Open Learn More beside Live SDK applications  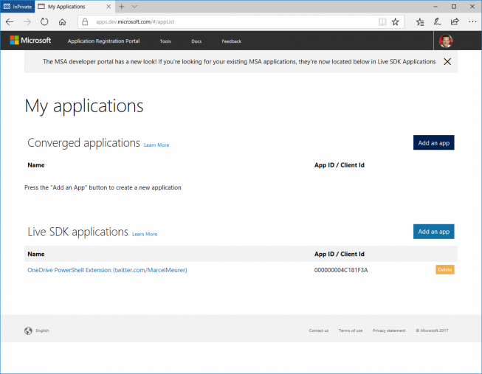145,234
